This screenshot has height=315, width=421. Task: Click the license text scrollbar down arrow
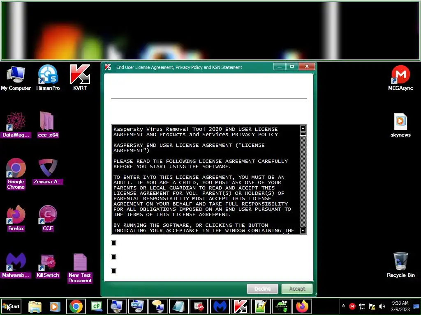[x=303, y=231]
